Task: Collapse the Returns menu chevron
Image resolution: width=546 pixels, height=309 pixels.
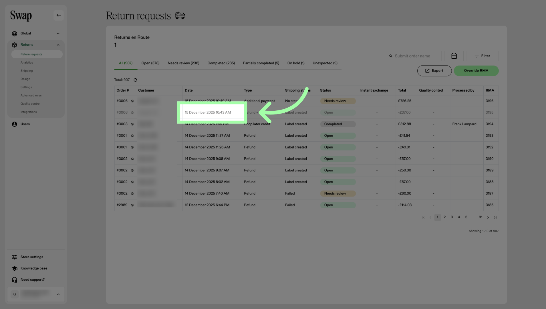Action: (58, 45)
